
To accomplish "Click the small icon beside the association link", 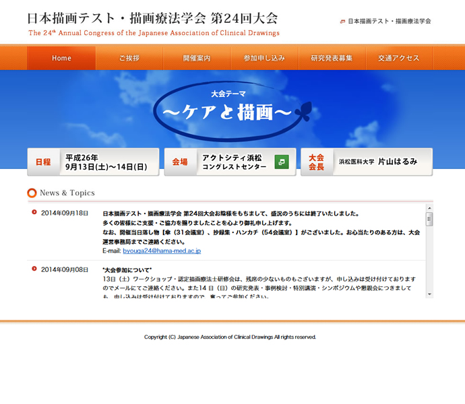I will pyautogui.click(x=342, y=22).
